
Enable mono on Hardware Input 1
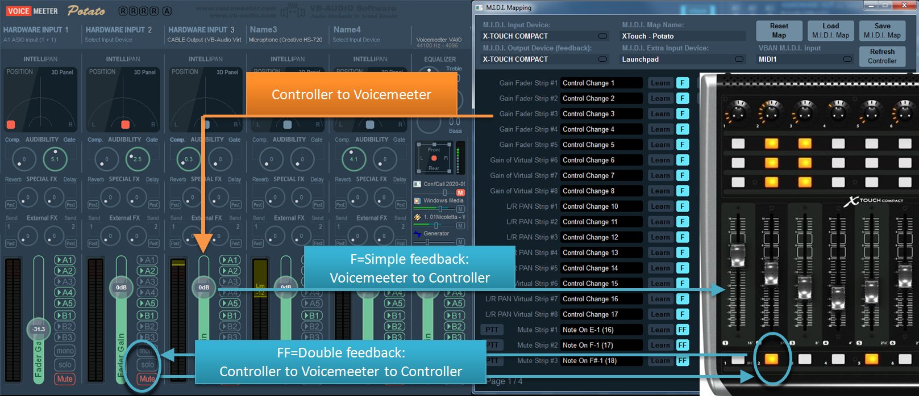click(x=65, y=351)
